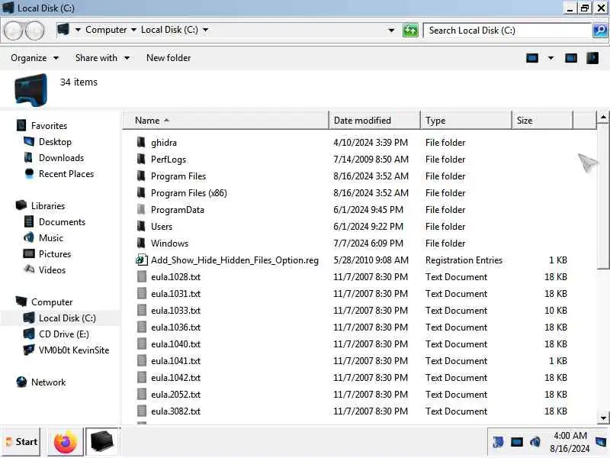610x458 pixels.
Task: Click the Change your view icon
Action: click(531, 58)
